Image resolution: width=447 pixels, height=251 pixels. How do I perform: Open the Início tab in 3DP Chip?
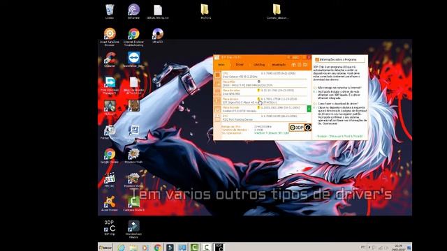coord(221,65)
